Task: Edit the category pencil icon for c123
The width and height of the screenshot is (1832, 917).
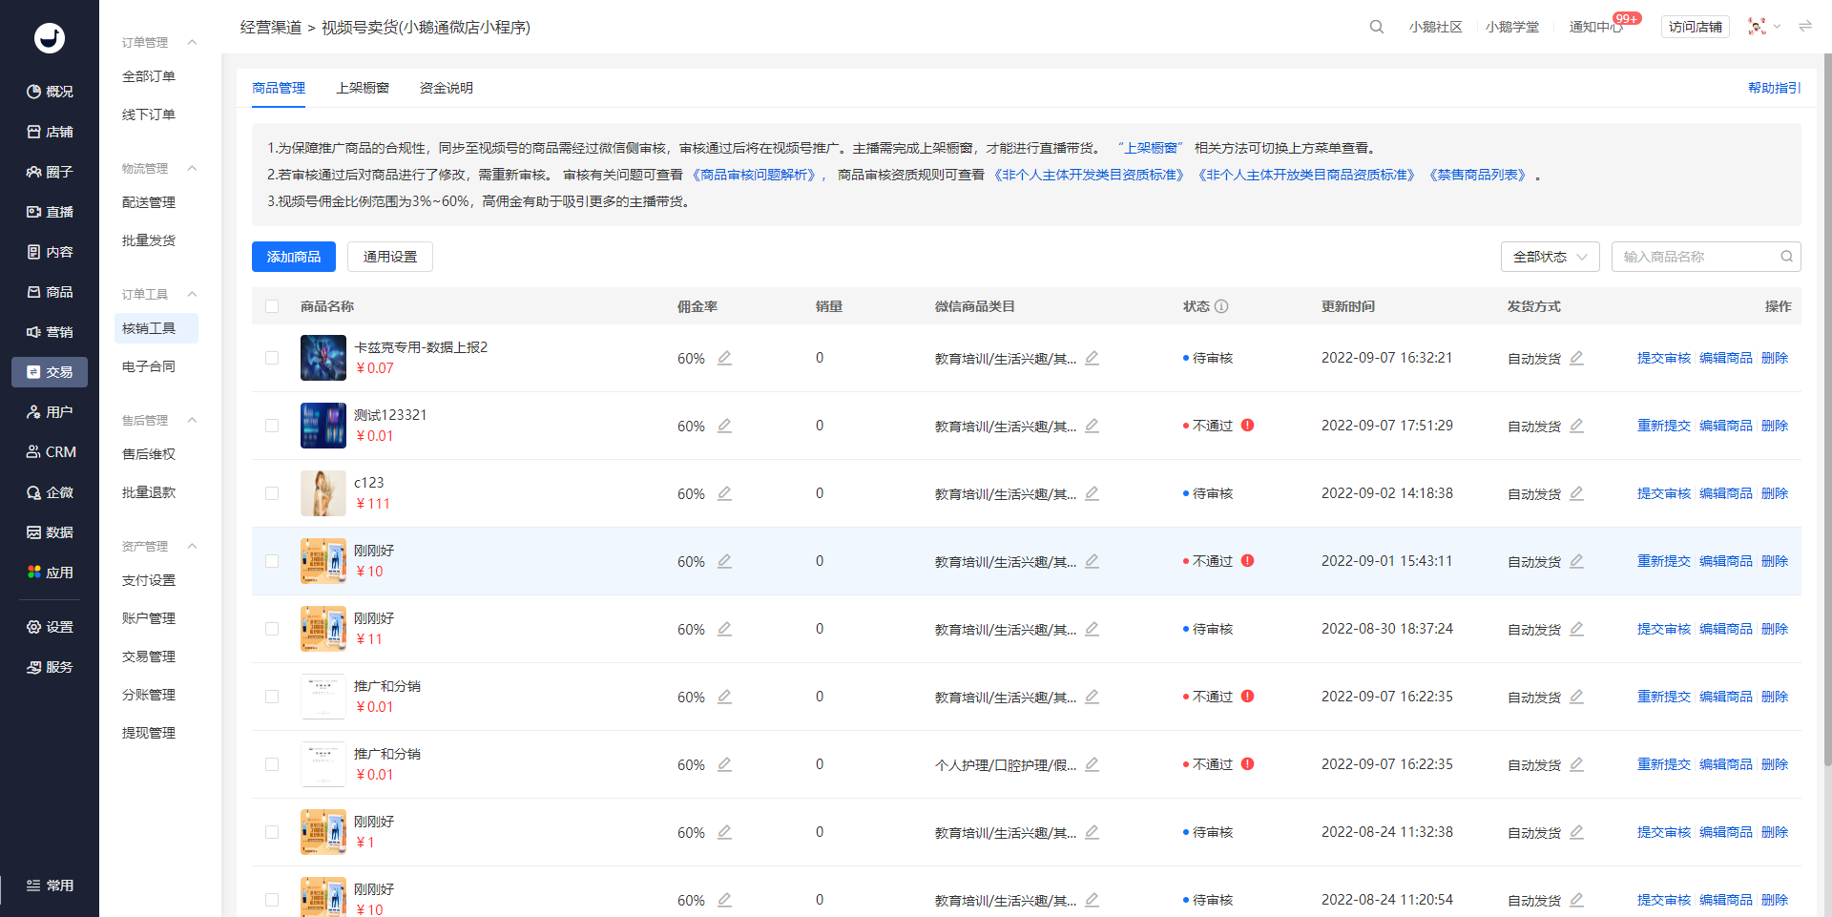Action: click(1092, 493)
